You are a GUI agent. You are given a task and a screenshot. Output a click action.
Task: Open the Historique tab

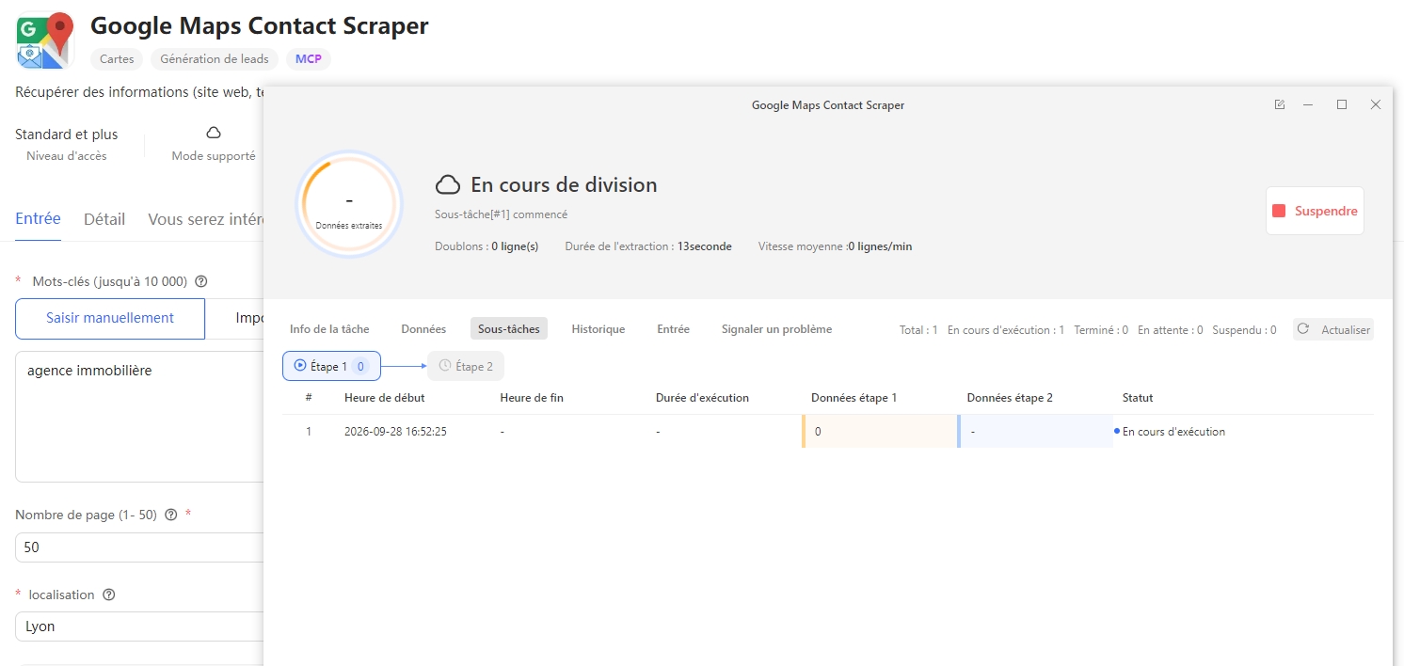[598, 329]
